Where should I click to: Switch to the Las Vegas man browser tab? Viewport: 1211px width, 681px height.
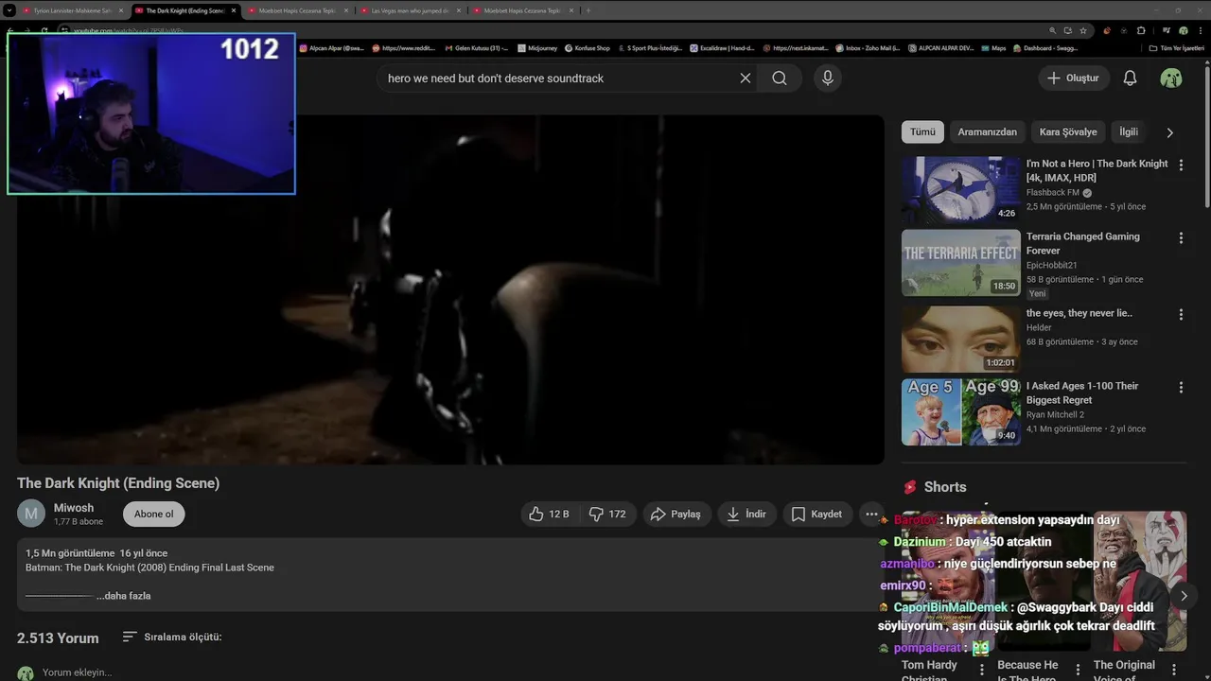click(x=408, y=10)
